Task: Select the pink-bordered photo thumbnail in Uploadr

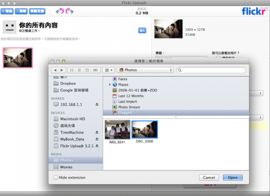Action: [x=18, y=58]
